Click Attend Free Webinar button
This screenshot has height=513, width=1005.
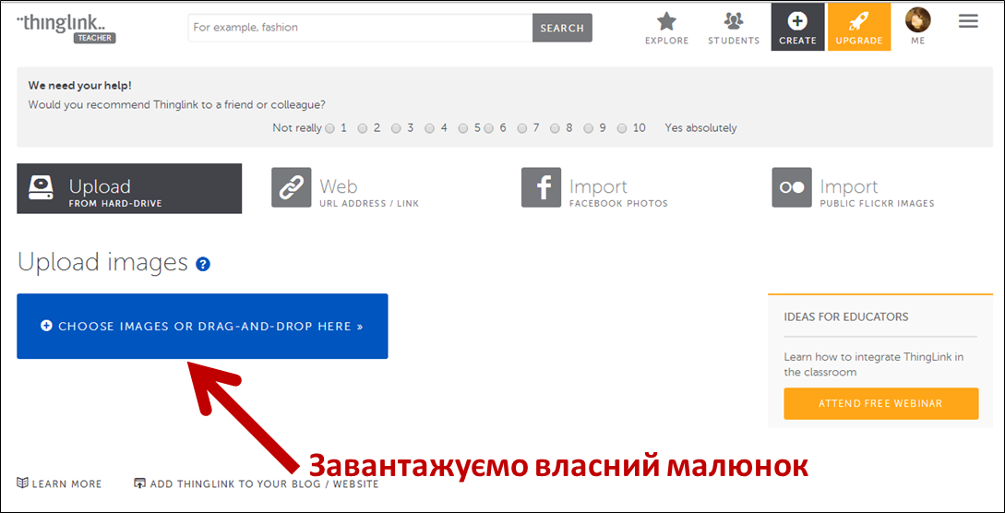tap(881, 403)
